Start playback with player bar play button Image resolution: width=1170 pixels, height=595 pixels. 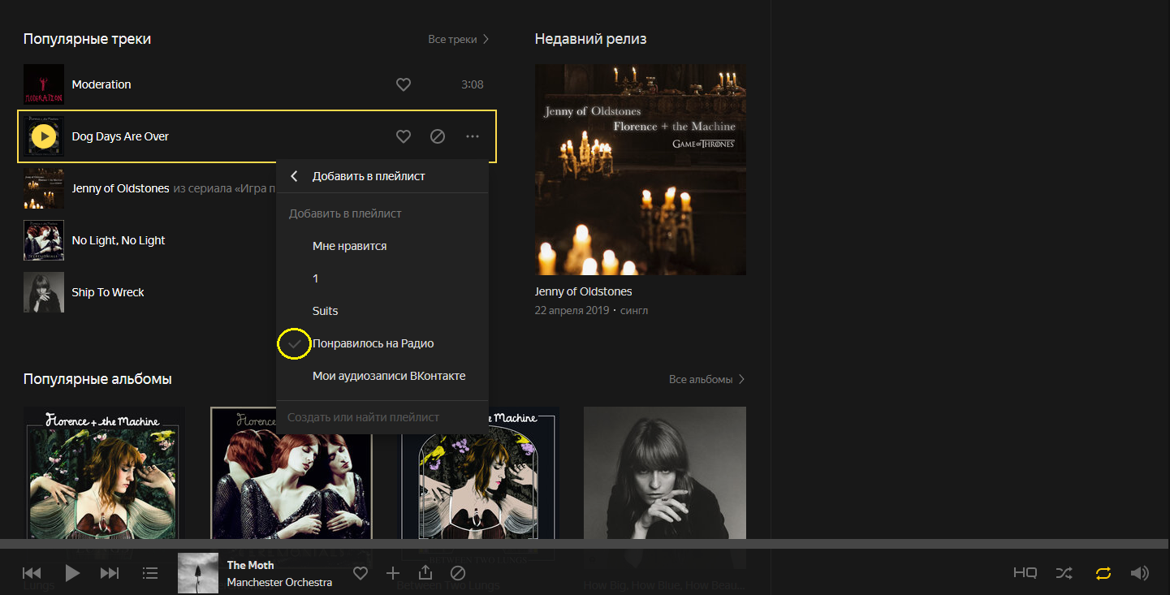[x=72, y=573]
